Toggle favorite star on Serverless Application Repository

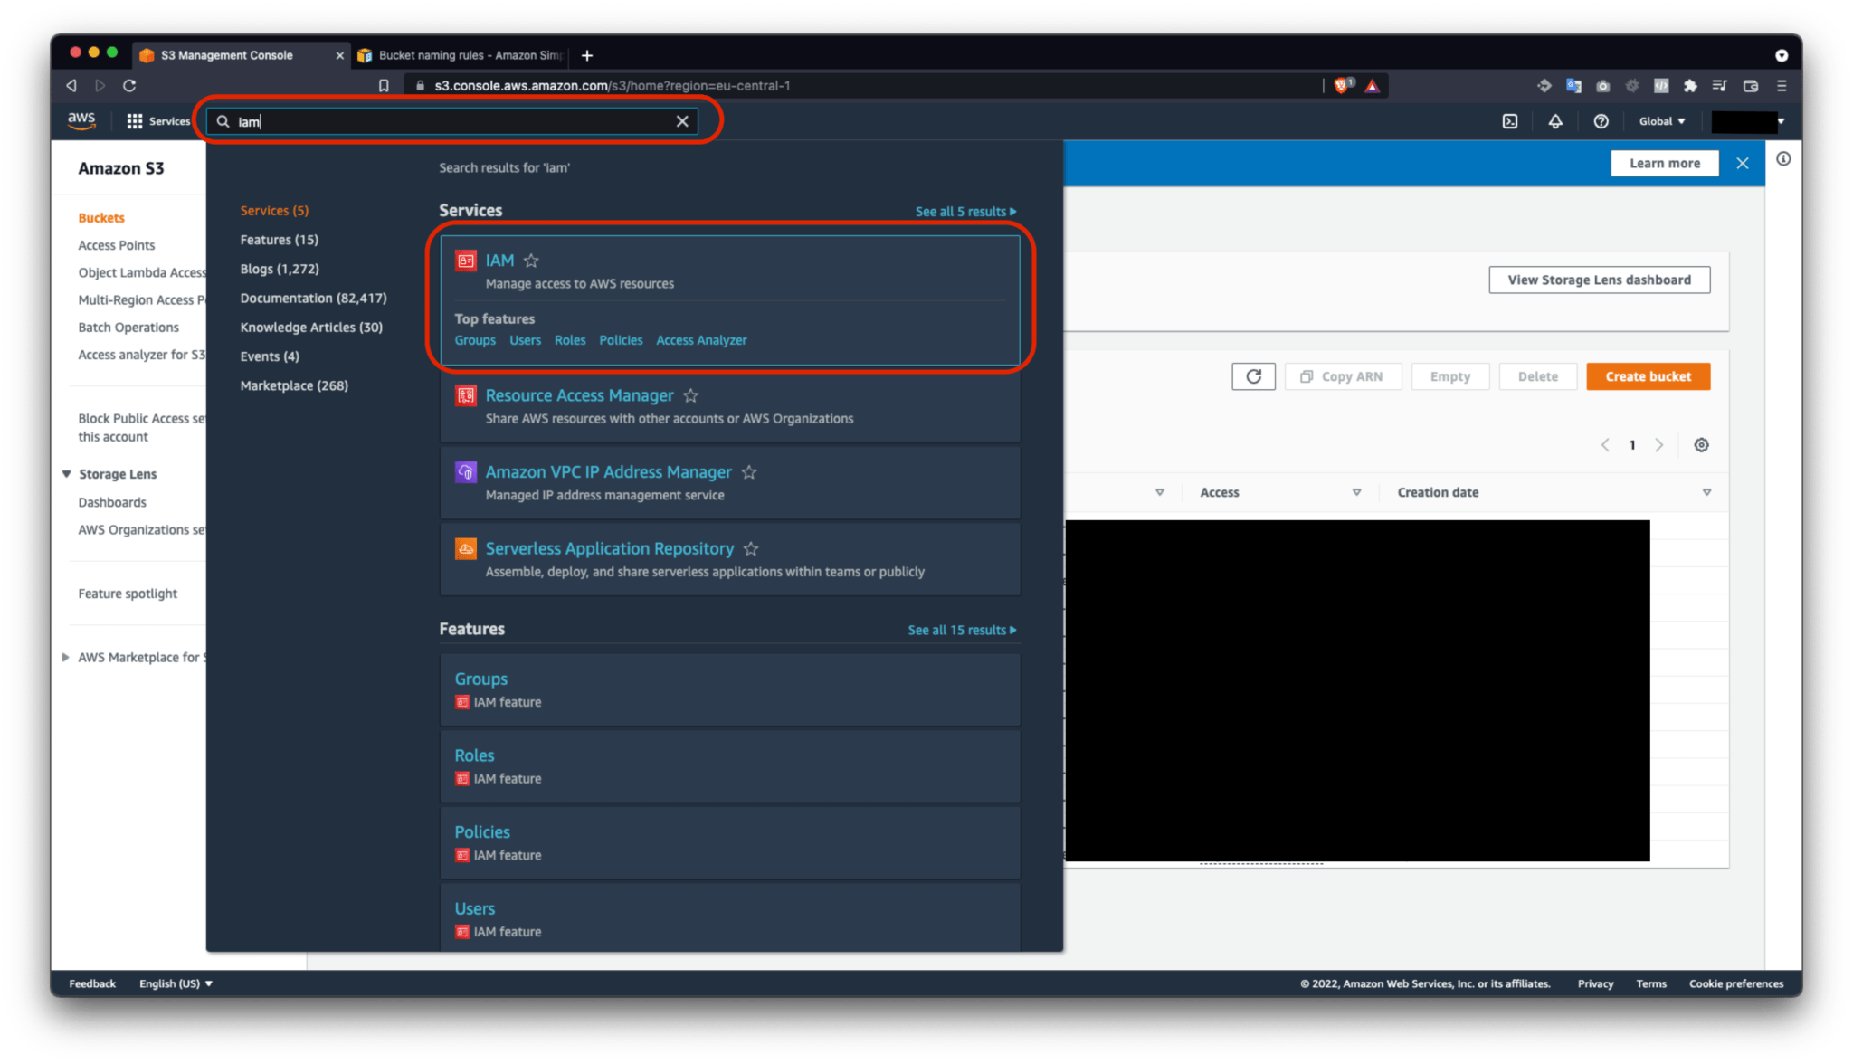point(750,548)
